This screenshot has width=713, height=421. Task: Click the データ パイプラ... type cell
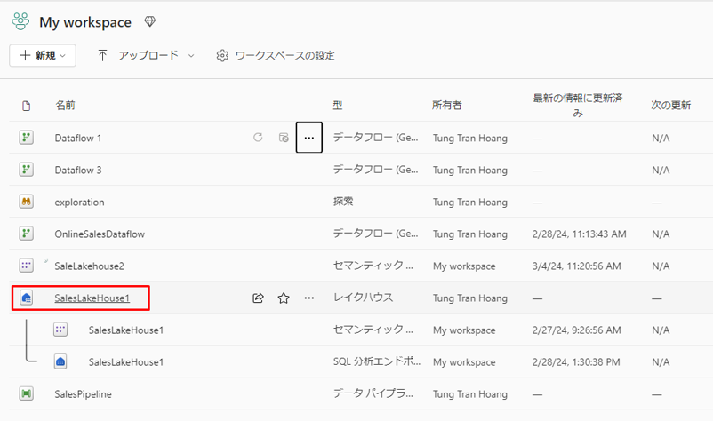tap(373, 393)
